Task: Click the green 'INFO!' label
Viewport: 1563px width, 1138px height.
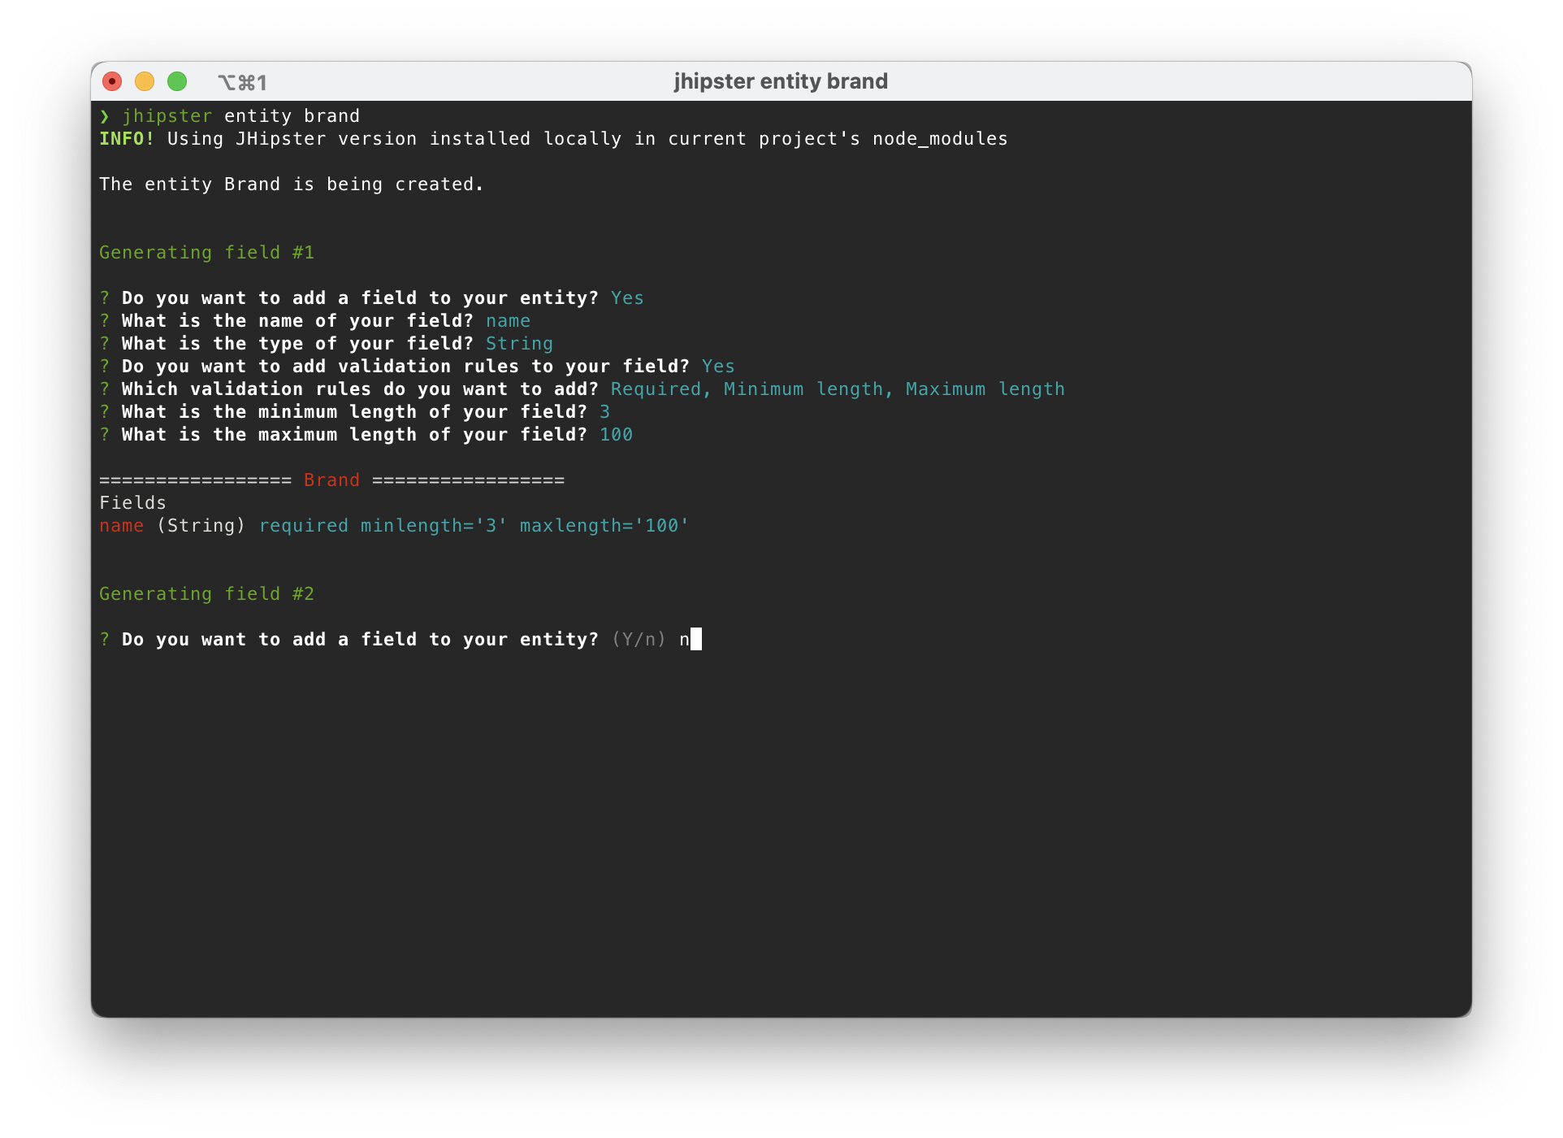Action: (x=127, y=139)
